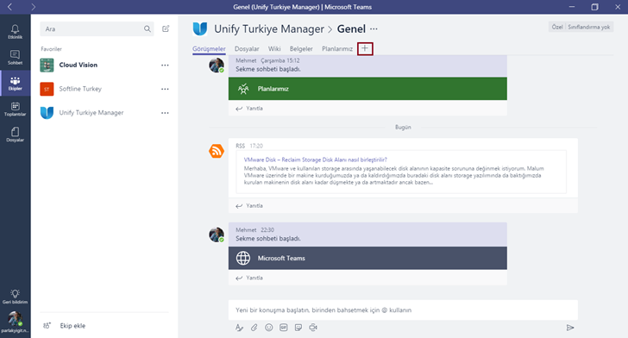
Task: Open the Planlarımız tab
Action: pyautogui.click(x=337, y=49)
